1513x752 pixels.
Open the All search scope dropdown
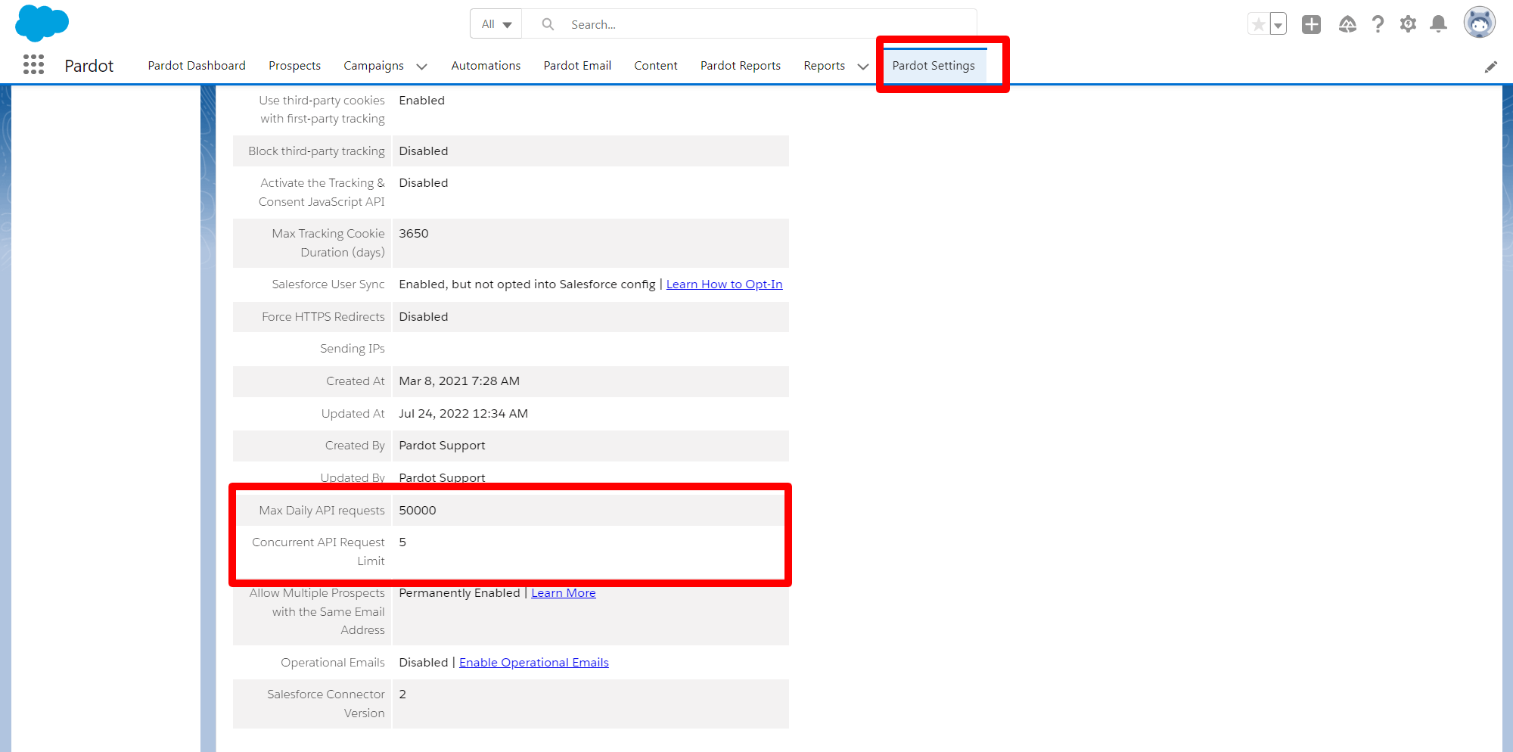496,24
